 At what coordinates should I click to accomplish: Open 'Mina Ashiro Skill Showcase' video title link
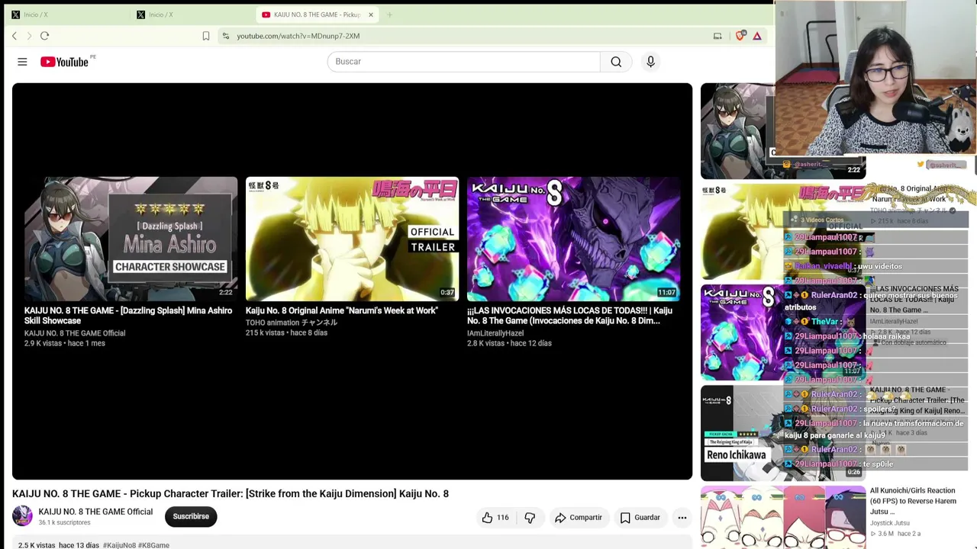(128, 316)
